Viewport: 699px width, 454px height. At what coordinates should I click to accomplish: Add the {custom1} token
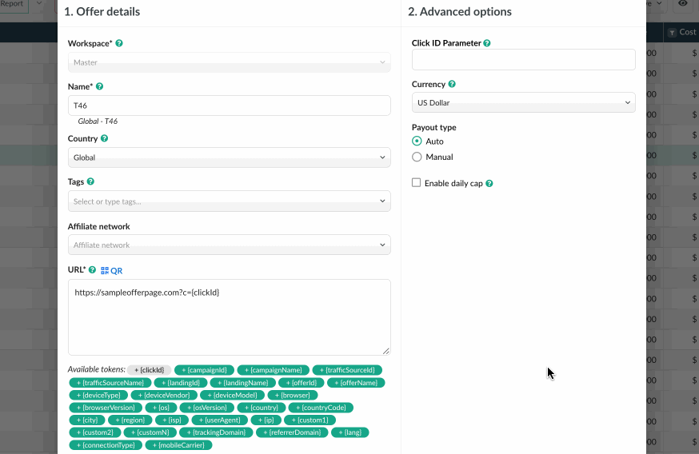coord(310,420)
